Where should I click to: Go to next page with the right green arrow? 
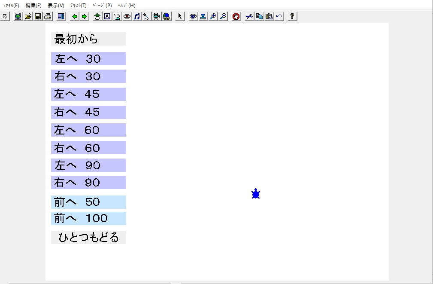[x=84, y=16]
